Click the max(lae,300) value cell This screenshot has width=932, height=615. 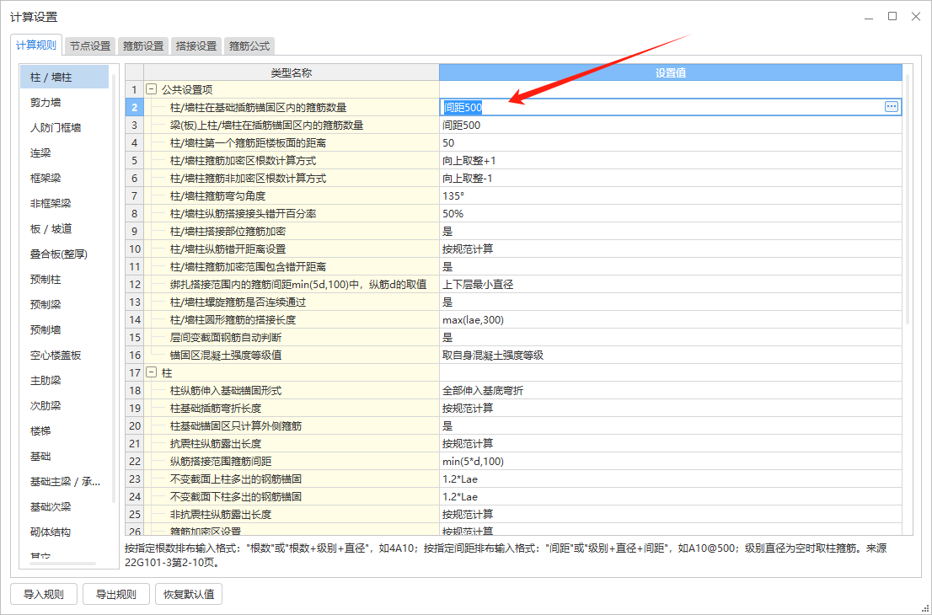tap(671, 319)
